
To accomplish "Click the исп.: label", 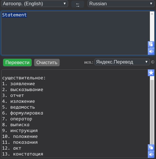I will pos(89,62).
